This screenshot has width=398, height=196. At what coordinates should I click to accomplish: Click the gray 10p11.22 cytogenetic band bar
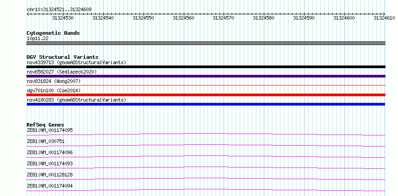click(x=206, y=43)
